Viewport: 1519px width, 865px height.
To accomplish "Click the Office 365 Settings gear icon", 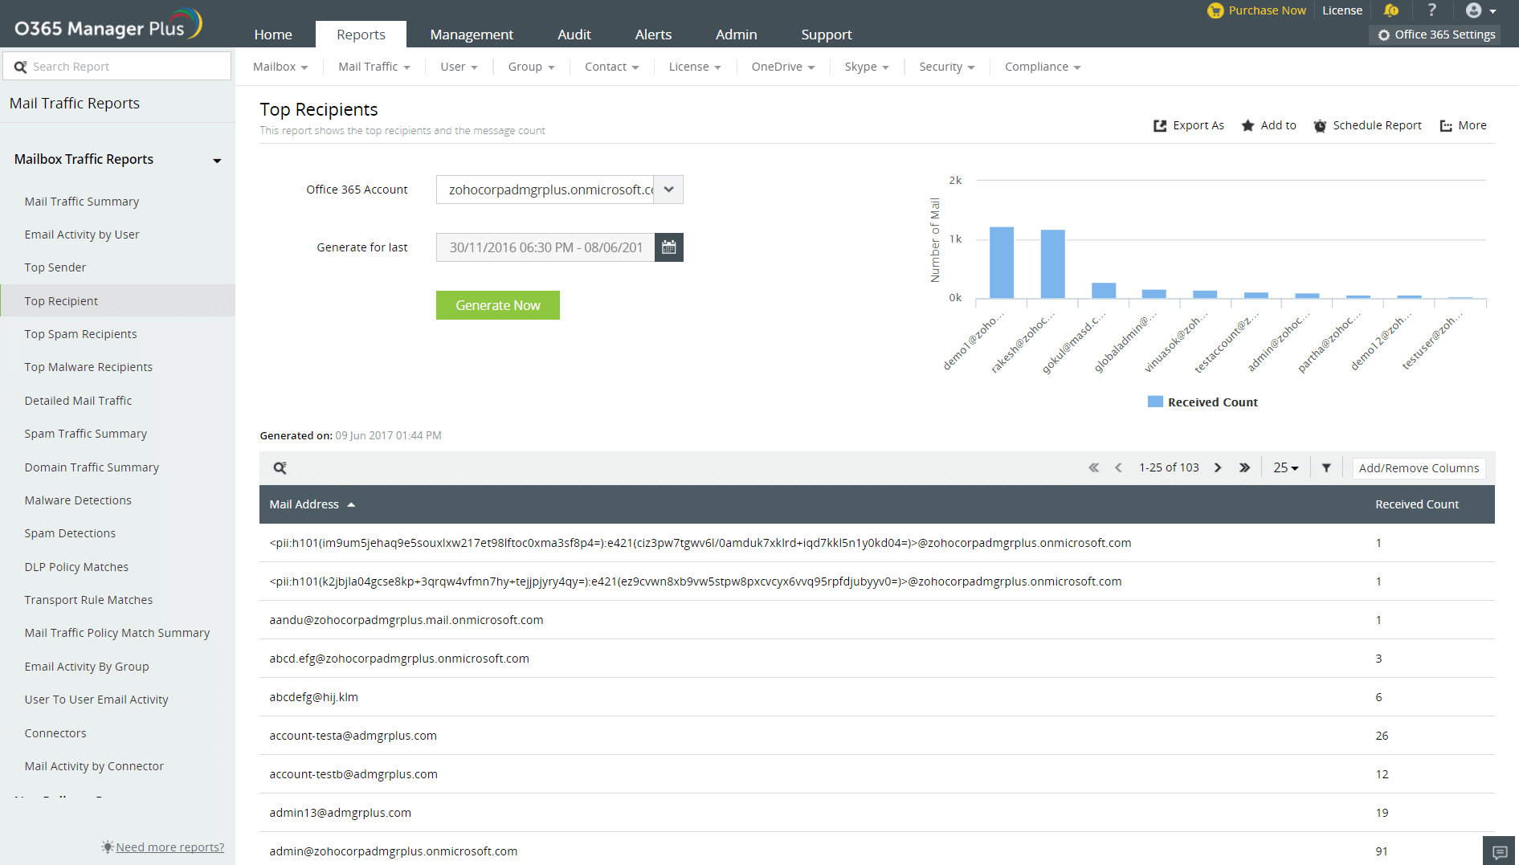I will tap(1384, 35).
